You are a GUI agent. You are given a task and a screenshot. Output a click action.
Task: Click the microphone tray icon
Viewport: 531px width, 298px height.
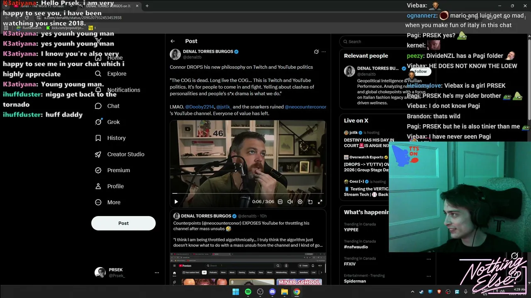click(466, 292)
